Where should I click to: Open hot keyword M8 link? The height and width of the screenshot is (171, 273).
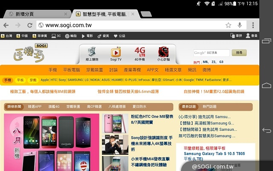pos(205,62)
